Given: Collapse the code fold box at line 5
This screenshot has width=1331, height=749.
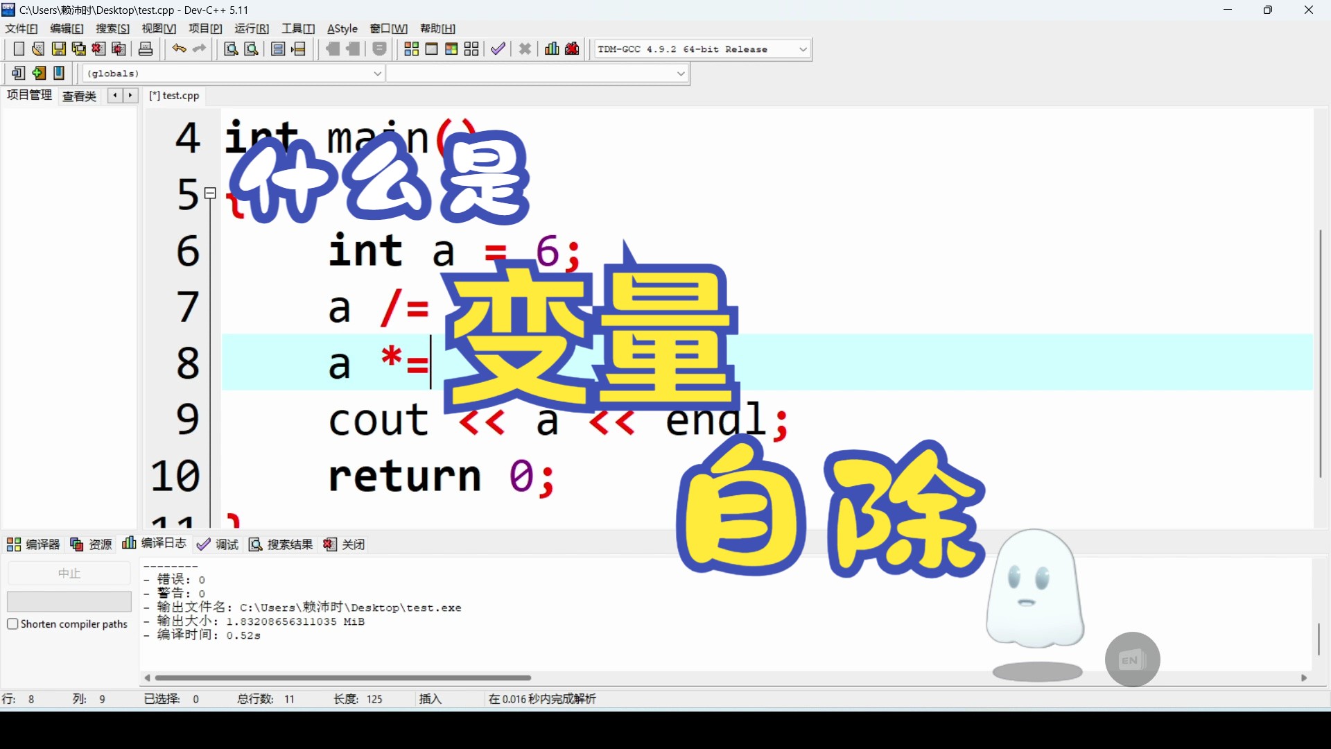Looking at the screenshot, I should coord(211,193).
